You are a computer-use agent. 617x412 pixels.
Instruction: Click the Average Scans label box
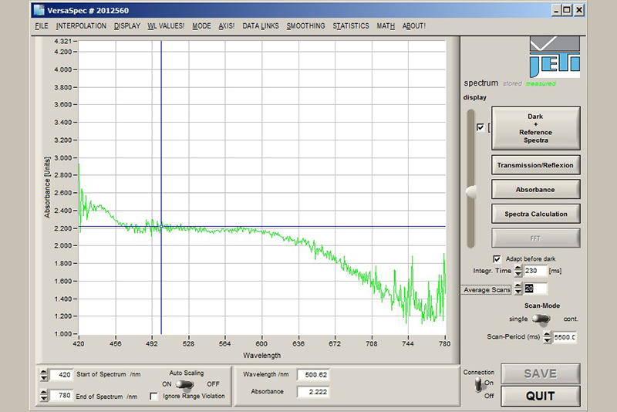[487, 290]
